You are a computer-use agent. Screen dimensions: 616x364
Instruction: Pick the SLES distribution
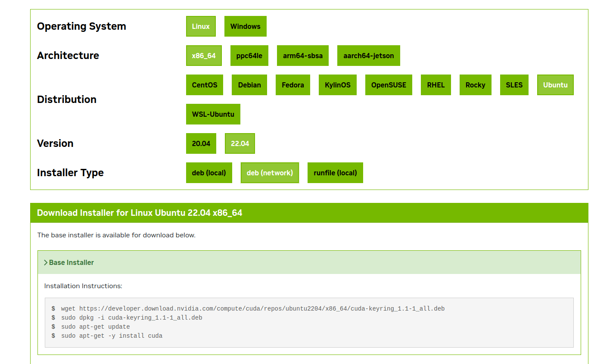pyautogui.click(x=514, y=85)
